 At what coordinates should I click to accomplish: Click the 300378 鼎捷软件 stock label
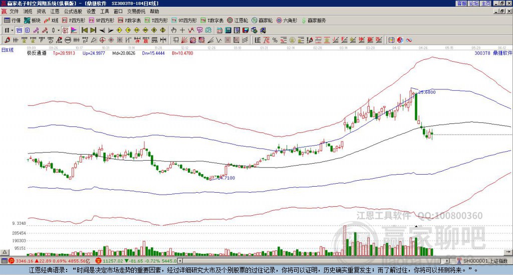(493, 53)
